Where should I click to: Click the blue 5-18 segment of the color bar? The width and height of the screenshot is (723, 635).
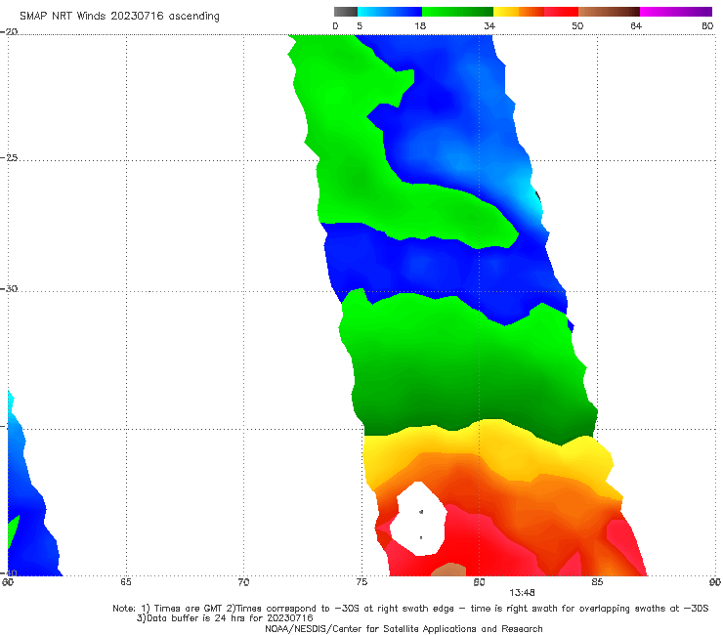[389, 12]
